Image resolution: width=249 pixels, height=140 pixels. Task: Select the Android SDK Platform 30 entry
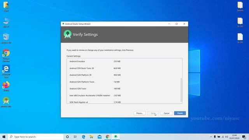(x=81, y=75)
